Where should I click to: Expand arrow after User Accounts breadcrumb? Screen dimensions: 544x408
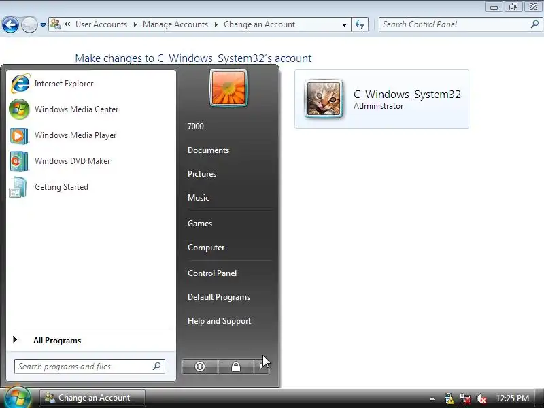coord(135,25)
